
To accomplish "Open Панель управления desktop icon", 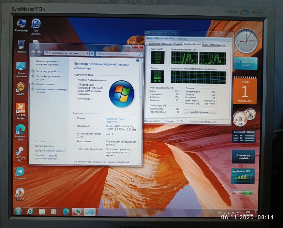I will (21, 70).
